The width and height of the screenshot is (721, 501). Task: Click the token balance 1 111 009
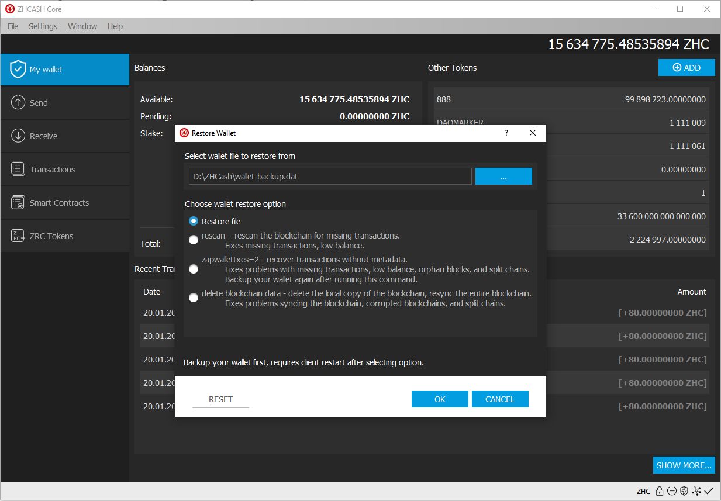[688, 123]
